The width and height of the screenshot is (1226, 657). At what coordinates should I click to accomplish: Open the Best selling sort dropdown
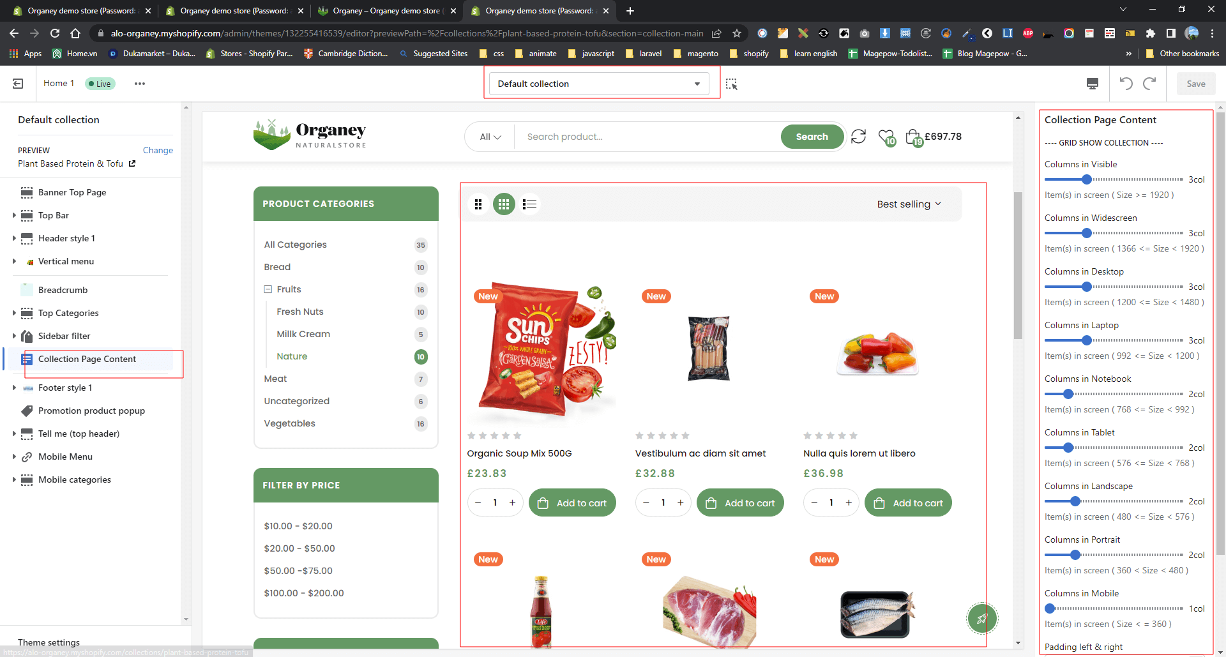(909, 204)
